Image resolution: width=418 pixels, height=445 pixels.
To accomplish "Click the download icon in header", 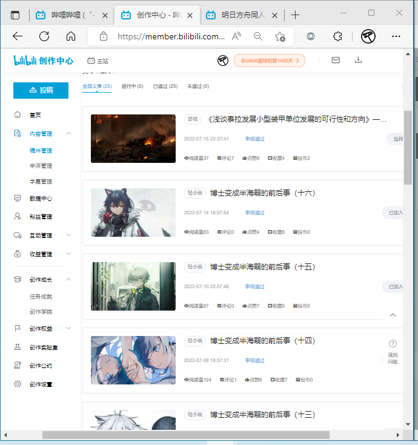I will [x=358, y=60].
